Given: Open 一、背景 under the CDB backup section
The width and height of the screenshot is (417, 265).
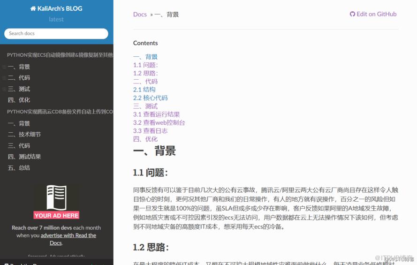Looking at the screenshot, I should tap(19, 123).
